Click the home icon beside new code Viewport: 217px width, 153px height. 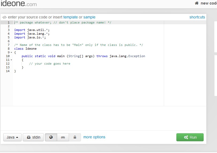196,3
